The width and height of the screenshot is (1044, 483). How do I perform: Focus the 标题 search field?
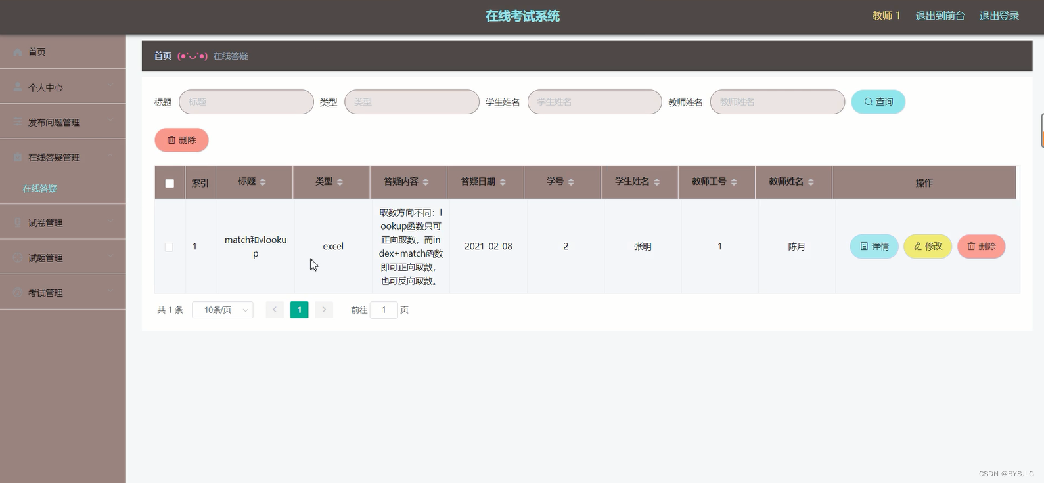click(x=246, y=102)
